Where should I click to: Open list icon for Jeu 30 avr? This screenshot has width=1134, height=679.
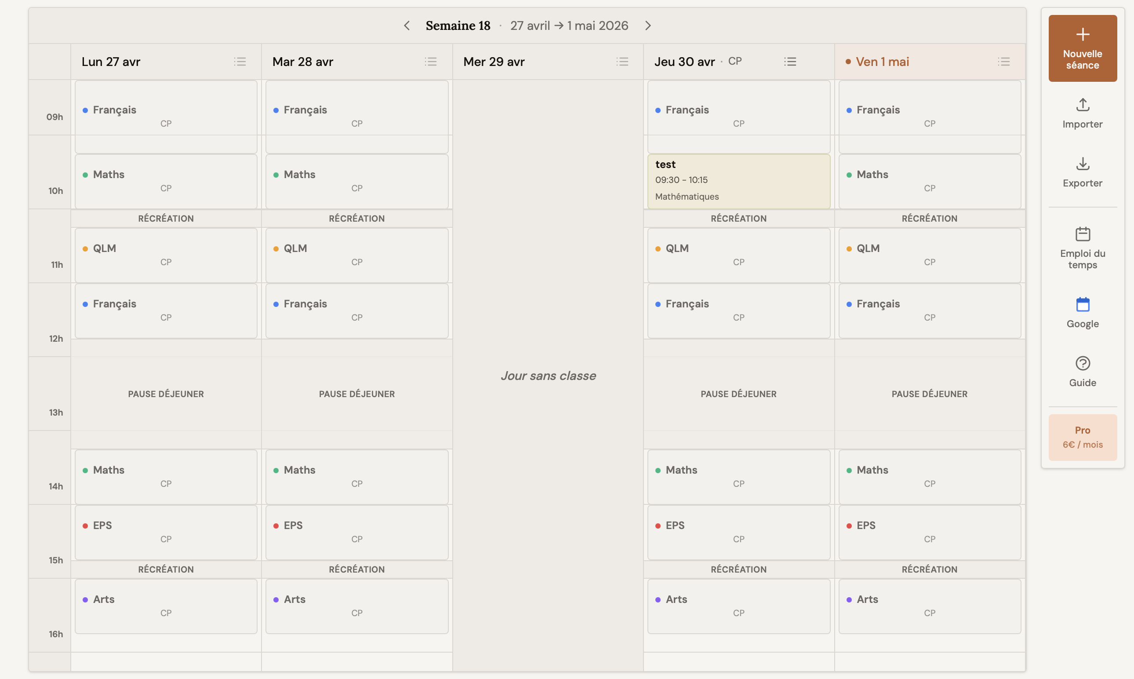click(790, 62)
